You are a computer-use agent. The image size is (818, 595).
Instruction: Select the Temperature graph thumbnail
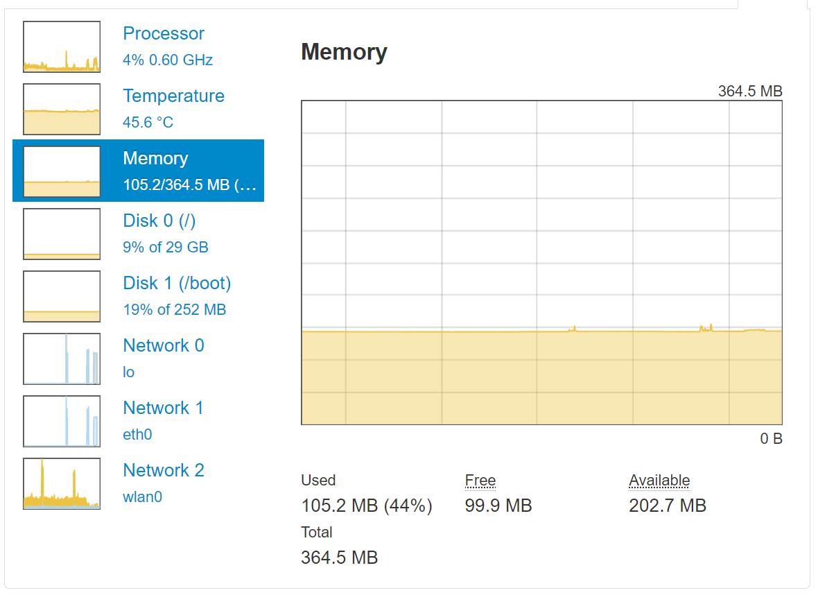62,110
